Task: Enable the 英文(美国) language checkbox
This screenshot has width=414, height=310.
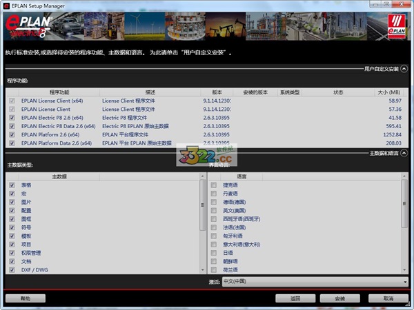Action: (x=214, y=211)
